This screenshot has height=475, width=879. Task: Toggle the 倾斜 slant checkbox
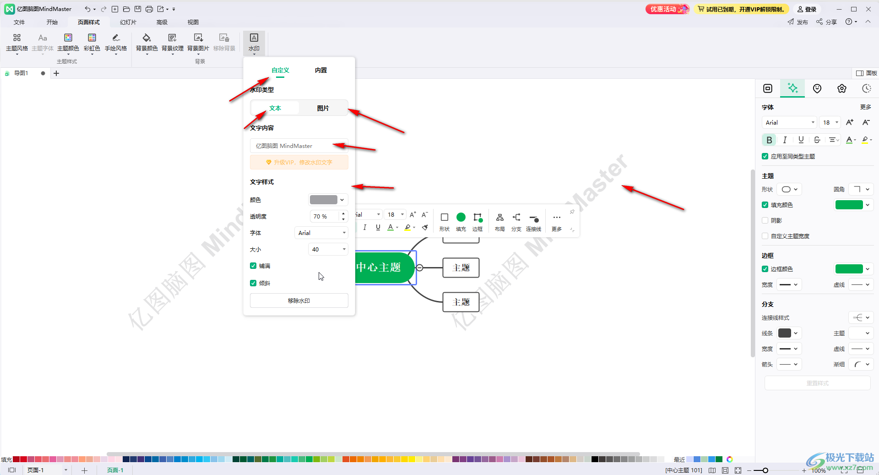253,283
